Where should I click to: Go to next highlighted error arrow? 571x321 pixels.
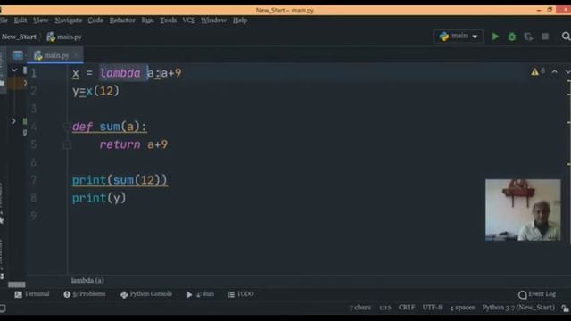(x=567, y=72)
